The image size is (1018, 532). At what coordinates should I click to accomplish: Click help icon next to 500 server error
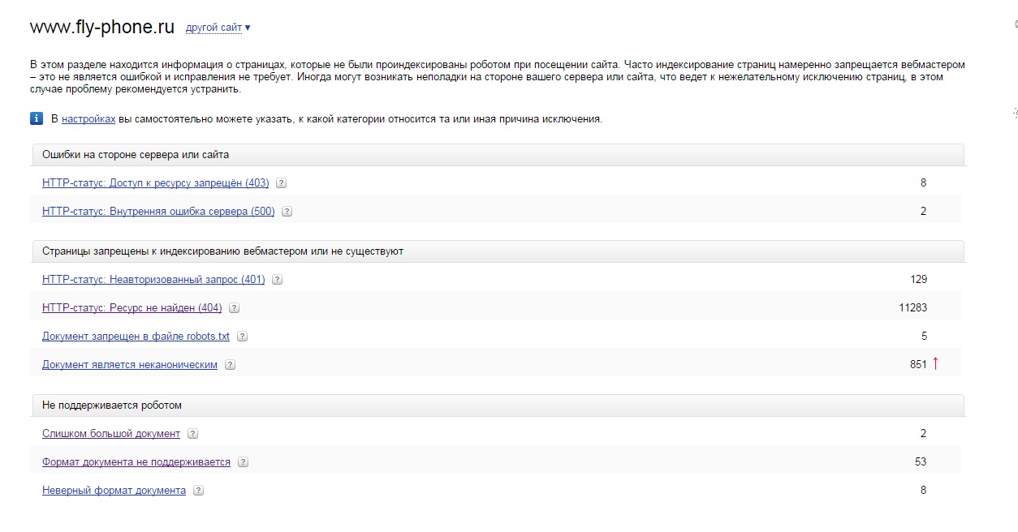[x=287, y=212]
